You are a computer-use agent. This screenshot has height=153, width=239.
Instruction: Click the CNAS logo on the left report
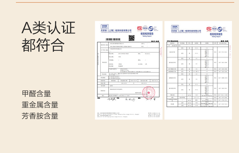click(x=151, y=28)
